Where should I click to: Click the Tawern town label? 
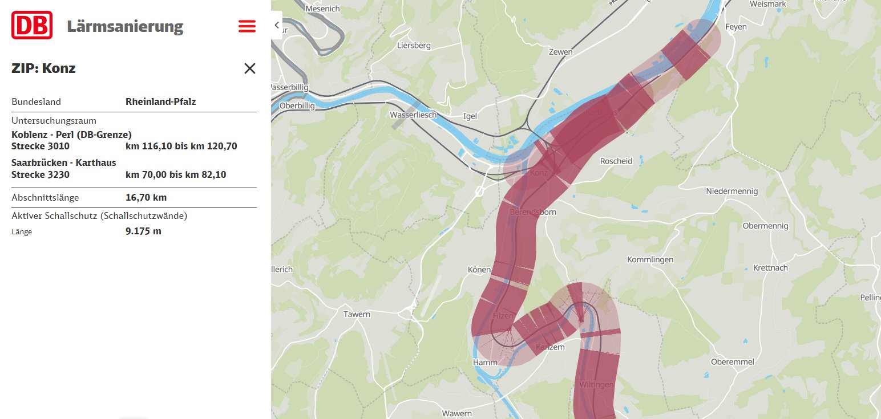tap(357, 314)
